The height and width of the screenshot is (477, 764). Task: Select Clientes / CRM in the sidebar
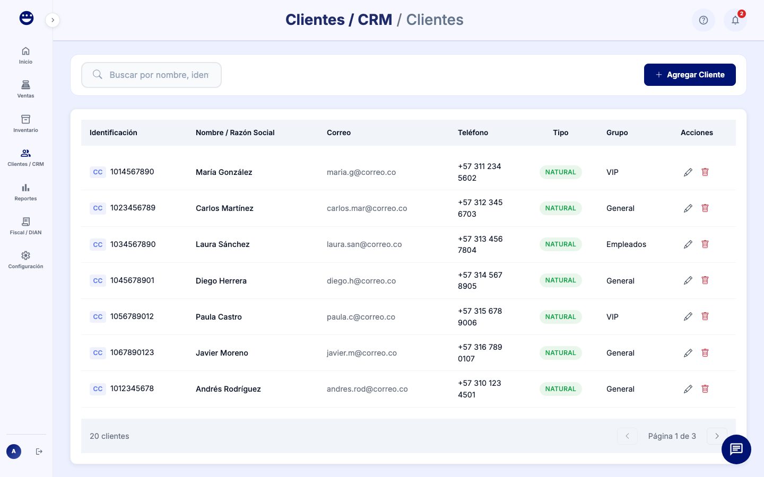[x=25, y=153]
